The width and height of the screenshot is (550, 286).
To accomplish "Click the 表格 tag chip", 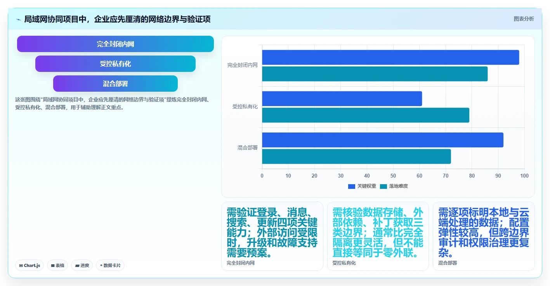I will click(57, 265).
